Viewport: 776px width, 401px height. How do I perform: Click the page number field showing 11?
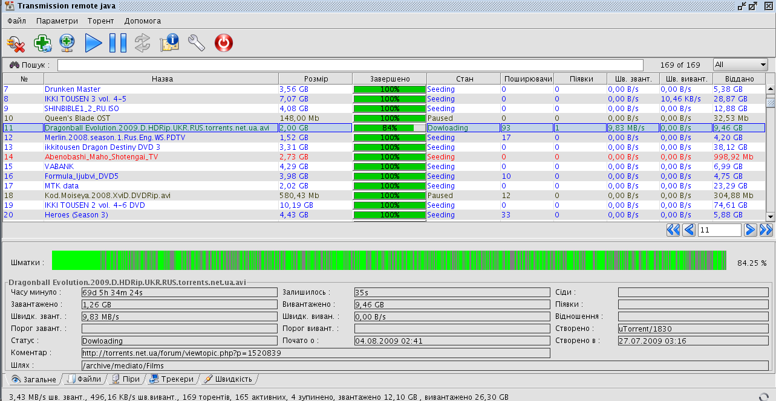pos(719,229)
